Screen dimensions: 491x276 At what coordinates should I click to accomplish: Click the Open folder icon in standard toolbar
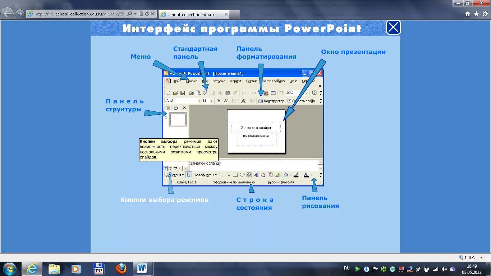175,93
